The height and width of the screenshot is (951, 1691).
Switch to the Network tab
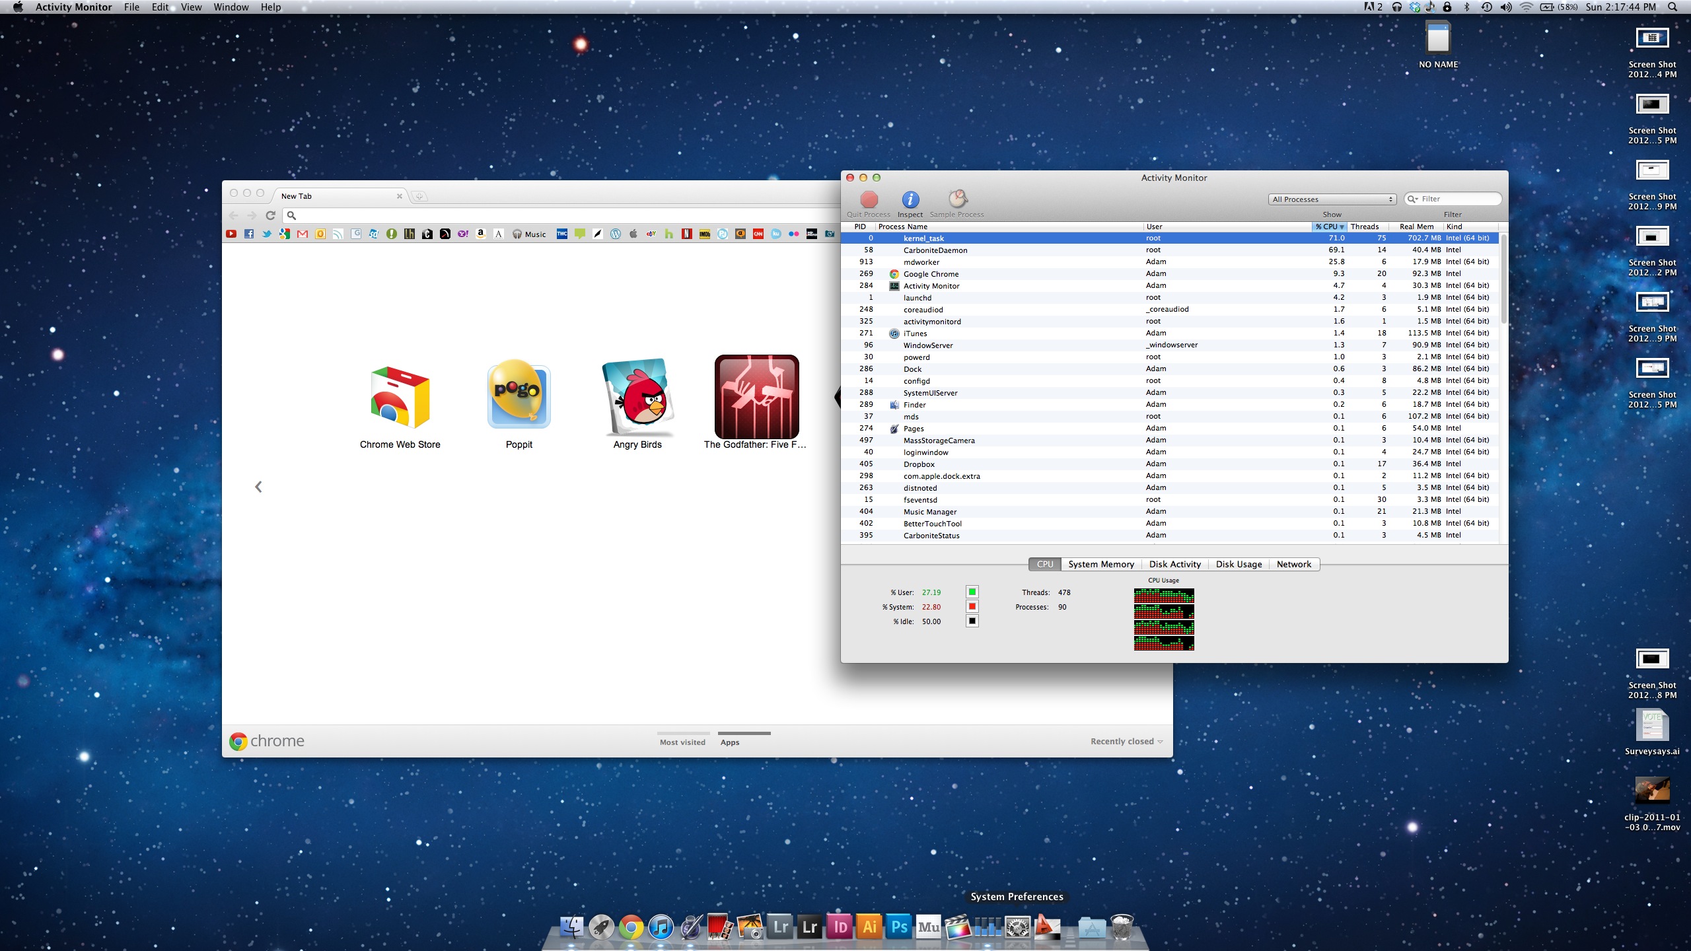1293,564
